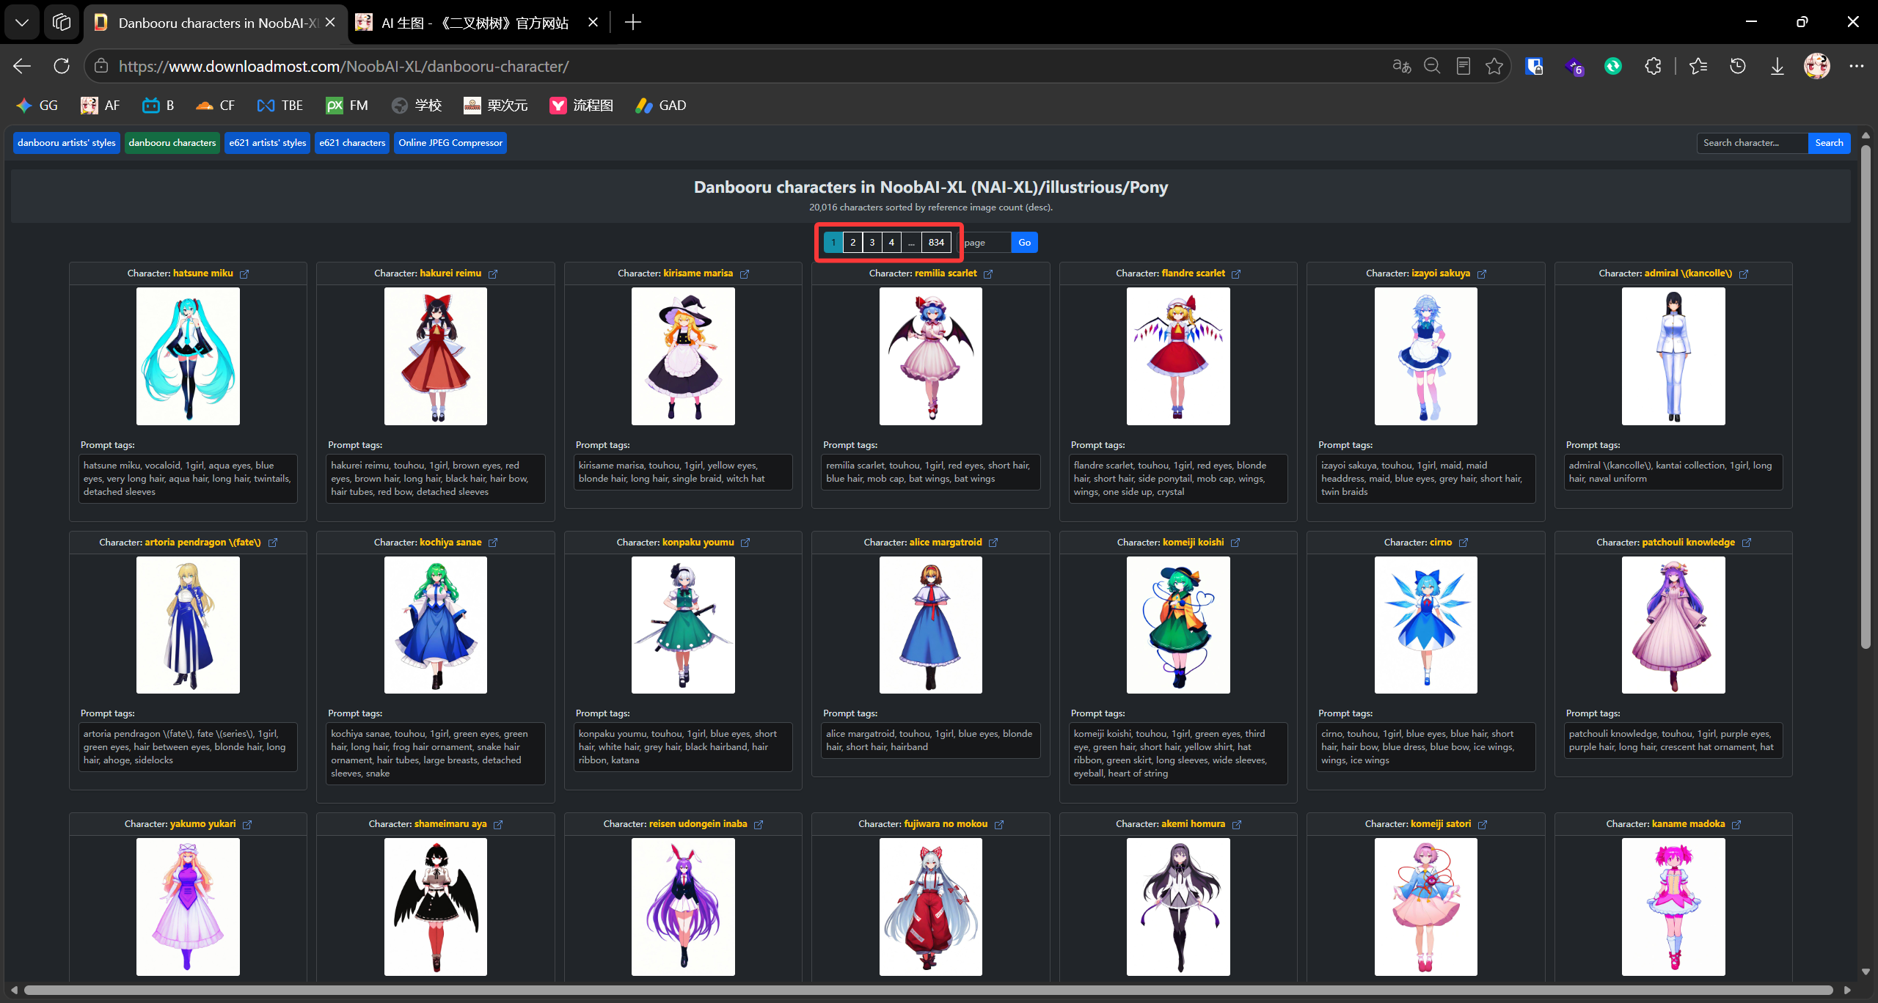View site information lock icon
The width and height of the screenshot is (1878, 1003).
[101, 66]
